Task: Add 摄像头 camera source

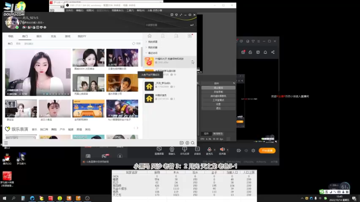Action: tap(172, 151)
